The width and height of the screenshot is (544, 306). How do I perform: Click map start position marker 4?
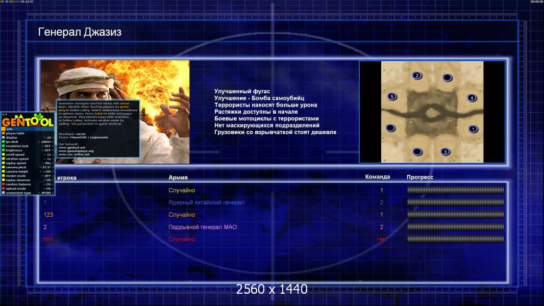point(472,98)
